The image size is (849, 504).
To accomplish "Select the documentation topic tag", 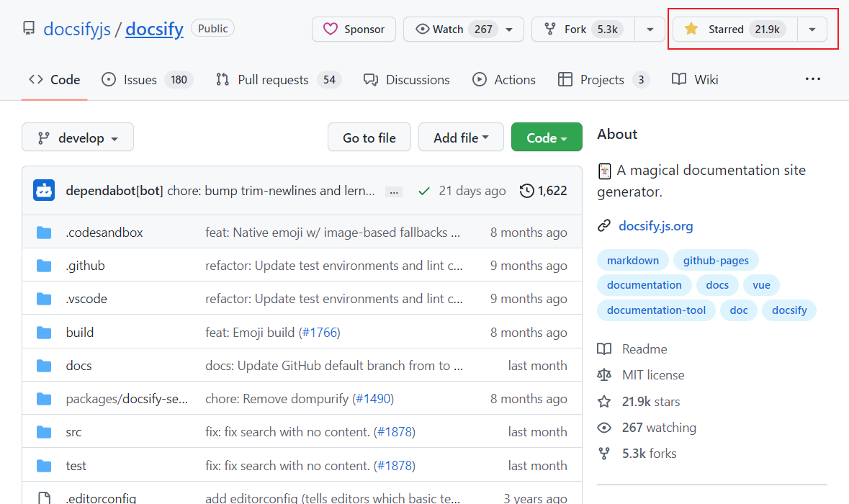I will [x=644, y=284].
